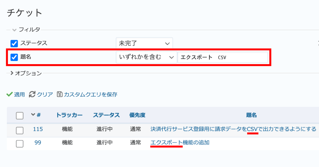
Task: Click the filter value field containing エクスポート CSV
Action: coord(223,57)
